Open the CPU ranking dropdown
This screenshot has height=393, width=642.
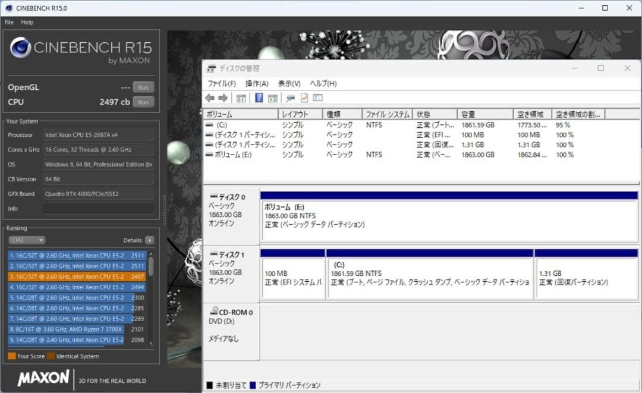coord(26,240)
